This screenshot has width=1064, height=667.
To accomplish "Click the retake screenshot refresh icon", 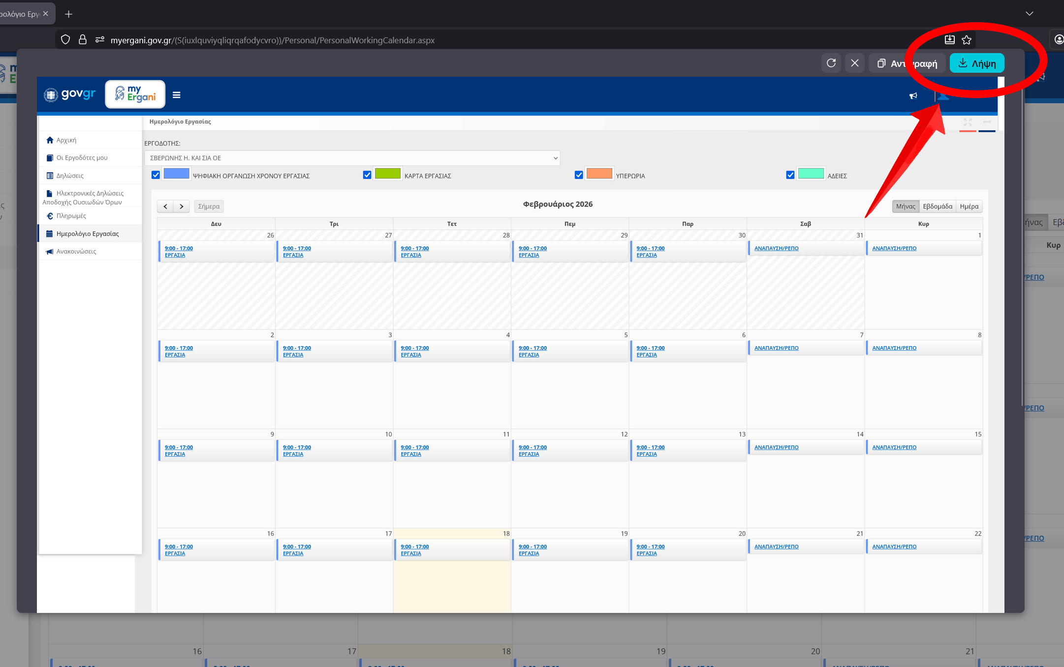I will pos(831,63).
